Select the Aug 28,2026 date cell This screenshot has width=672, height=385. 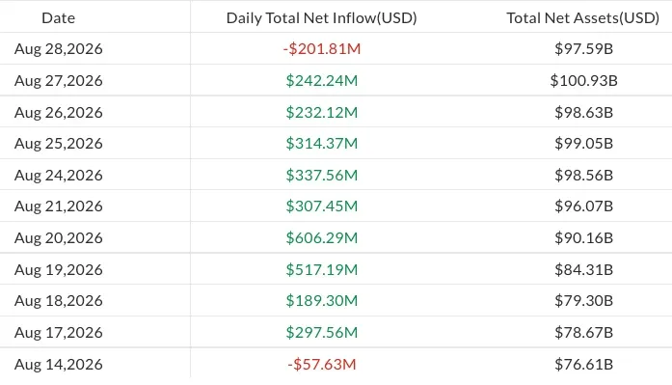coord(58,49)
